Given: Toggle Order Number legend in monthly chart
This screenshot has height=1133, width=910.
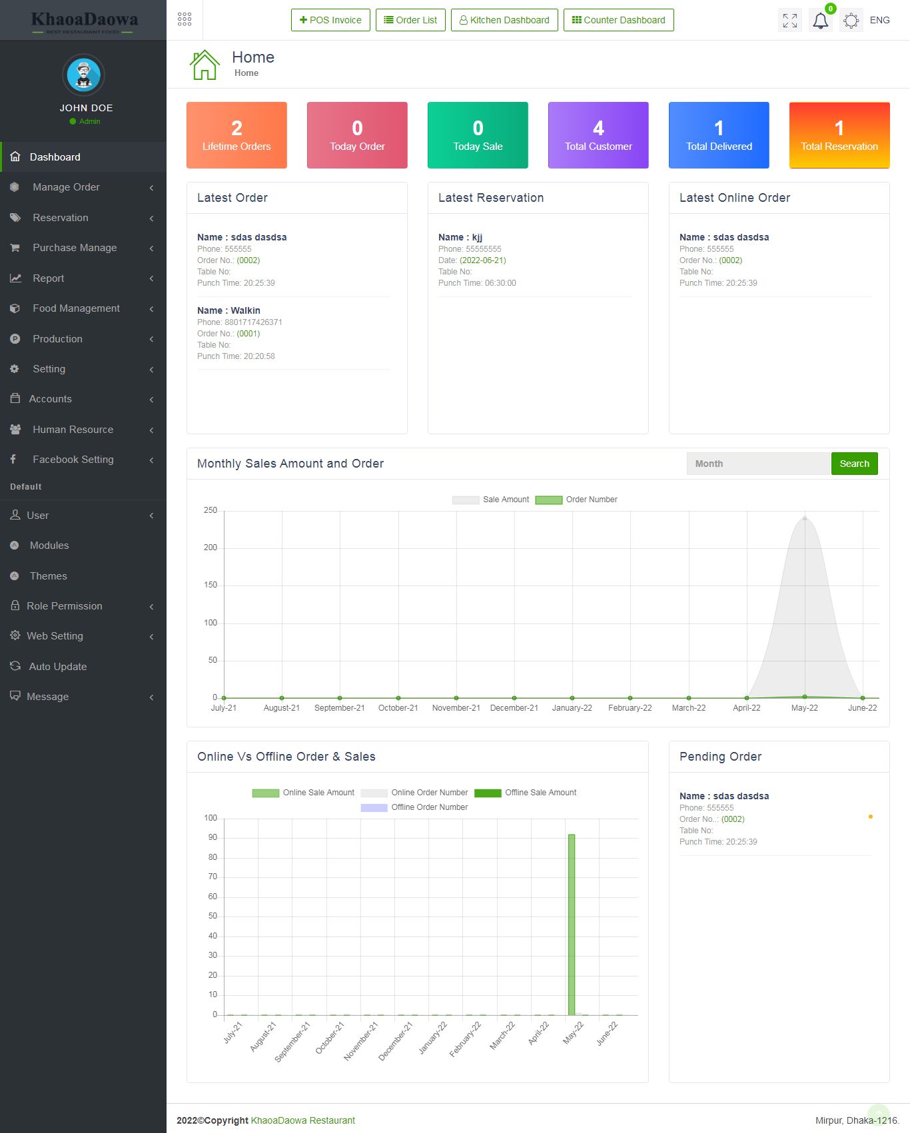Looking at the screenshot, I should [x=549, y=500].
